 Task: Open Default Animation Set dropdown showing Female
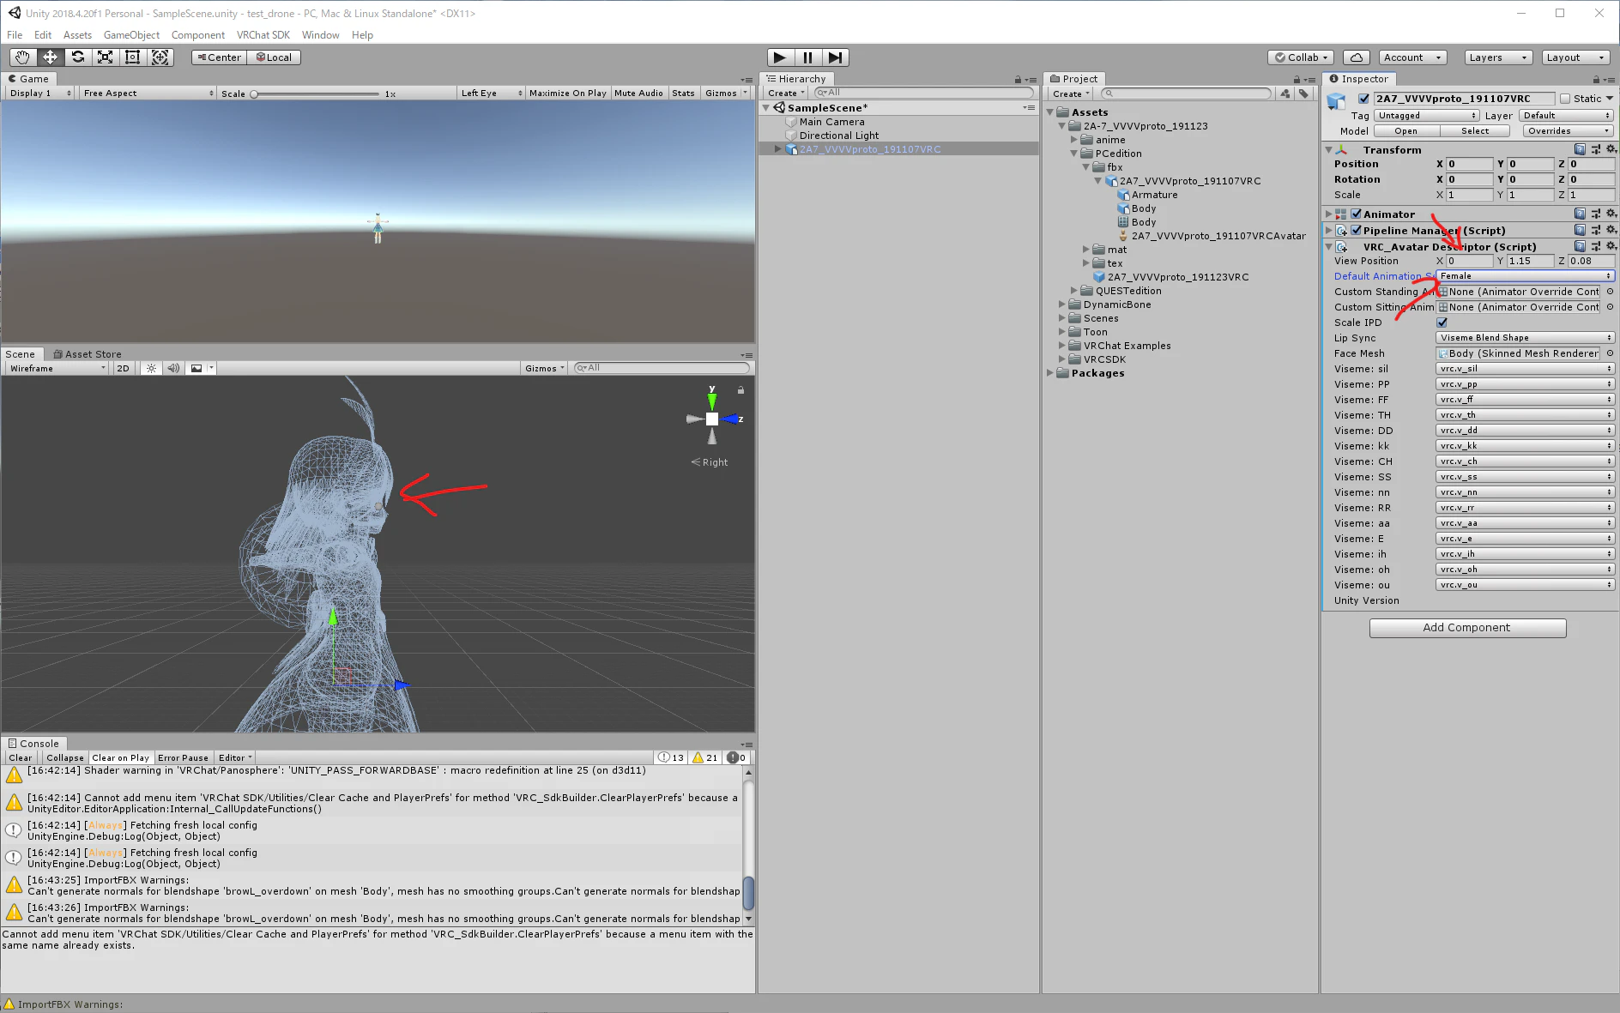click(1525, 276)
